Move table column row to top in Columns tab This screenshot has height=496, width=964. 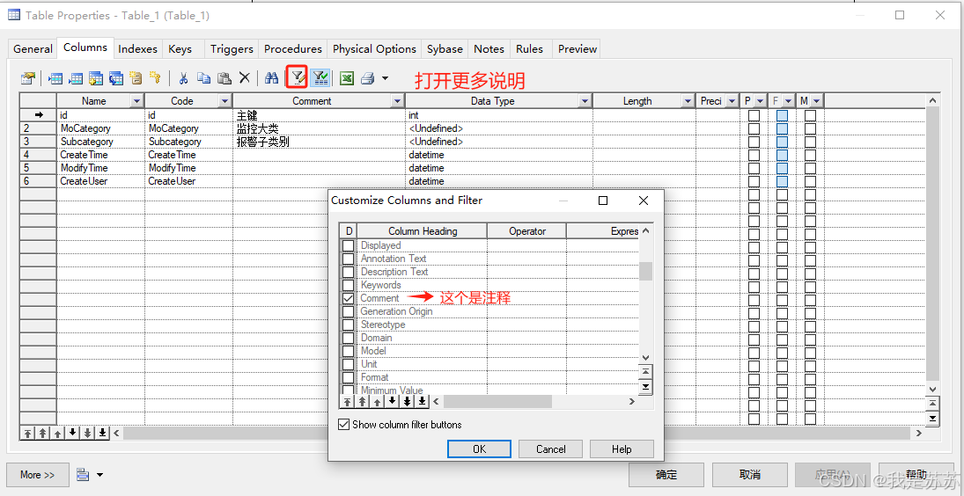click(27, 433)
